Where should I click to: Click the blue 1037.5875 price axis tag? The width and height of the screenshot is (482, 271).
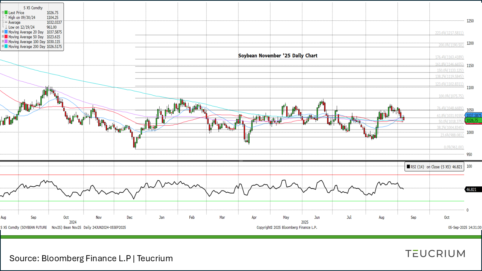473,115
